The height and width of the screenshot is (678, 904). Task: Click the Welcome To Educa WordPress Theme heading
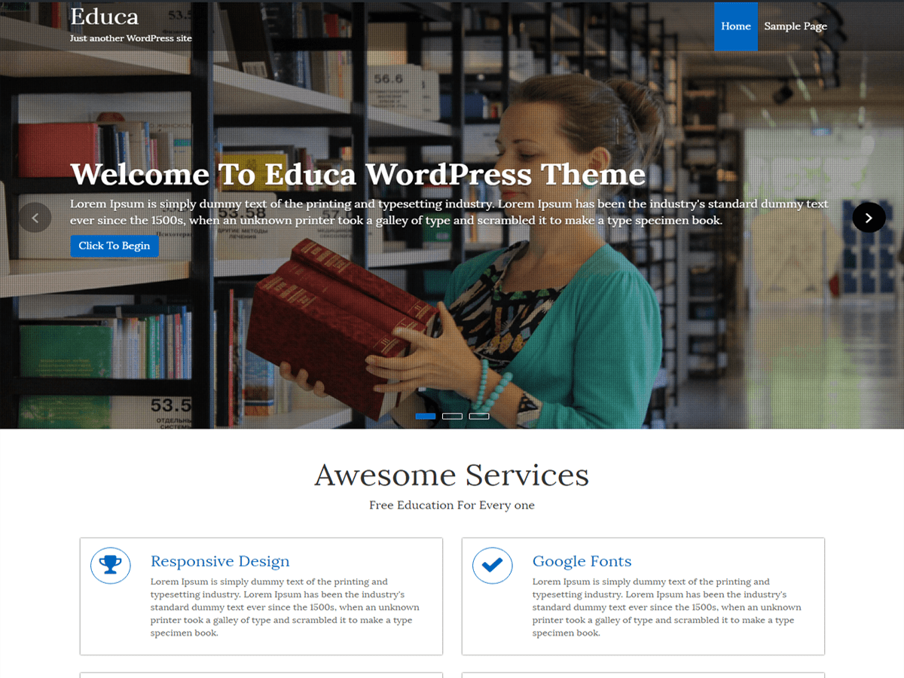358,175
